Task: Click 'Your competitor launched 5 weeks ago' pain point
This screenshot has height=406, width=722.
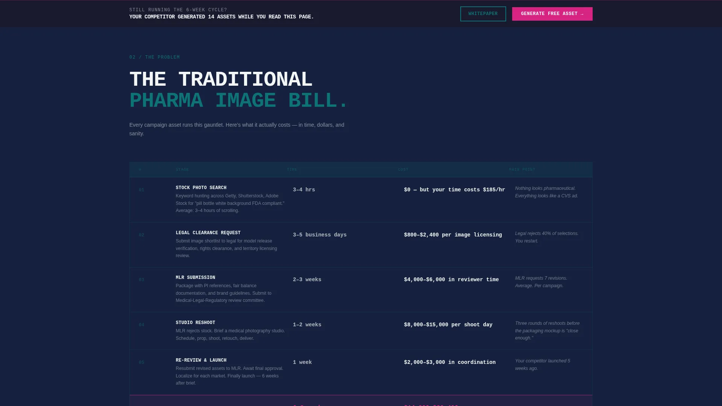Action: coord(543,365)
